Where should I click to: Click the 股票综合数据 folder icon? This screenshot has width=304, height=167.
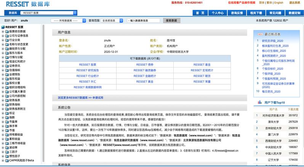(x=7, y=31)
